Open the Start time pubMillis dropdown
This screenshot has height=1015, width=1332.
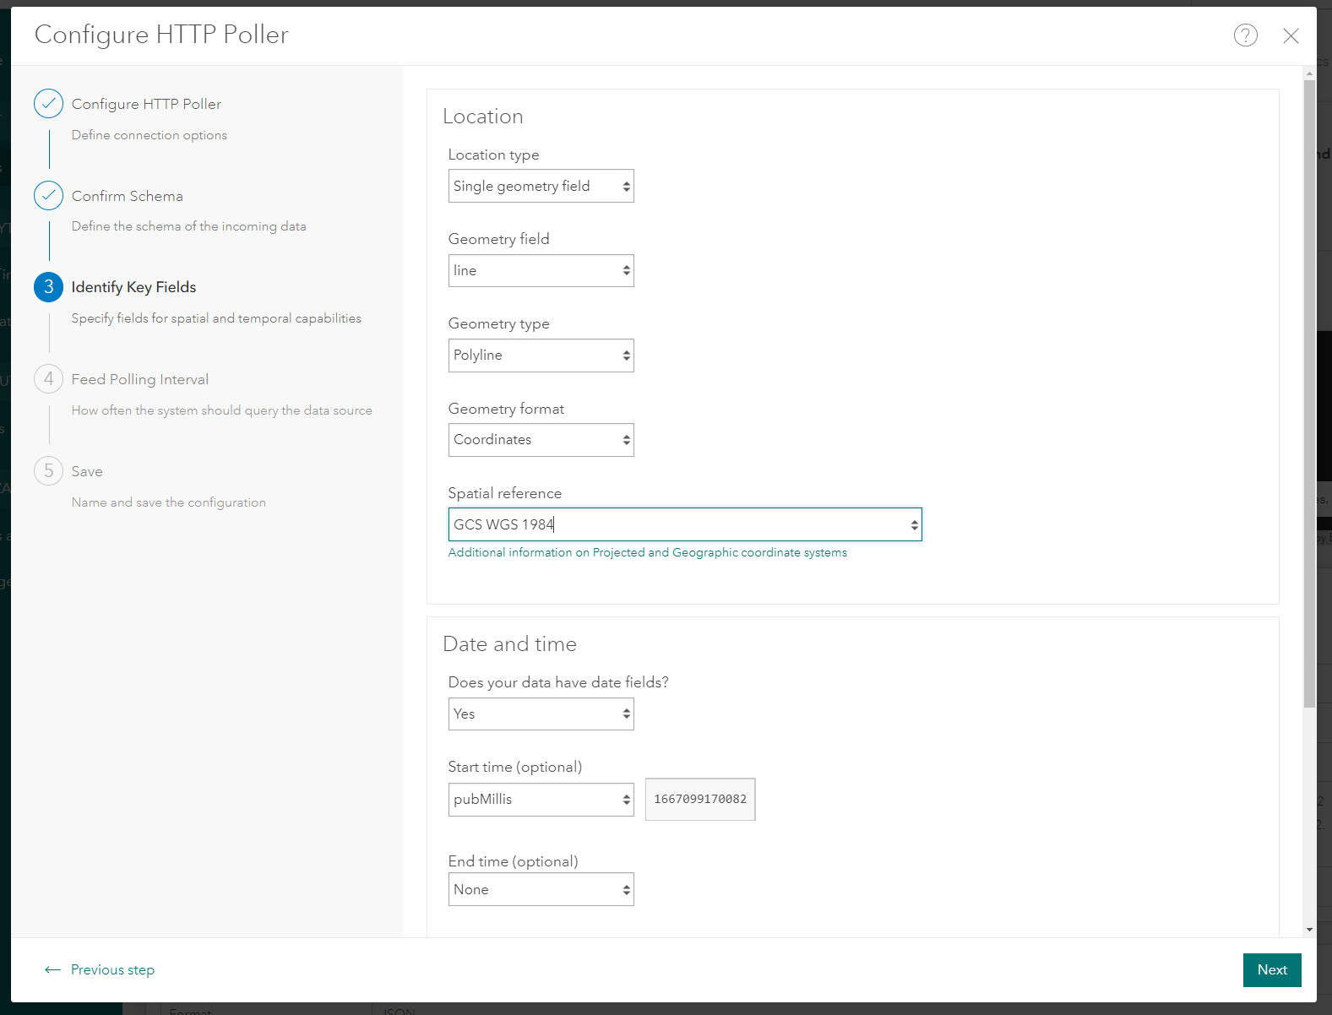tap(541, 800)
